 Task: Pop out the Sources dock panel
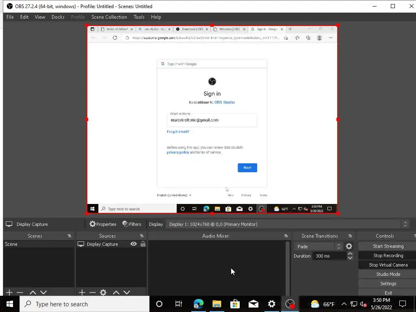click(x=142, y=236)
